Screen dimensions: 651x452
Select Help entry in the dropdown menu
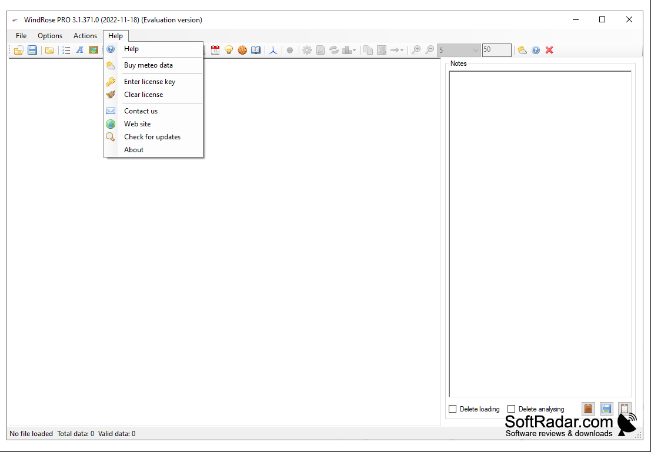click(x=153, y=49)
